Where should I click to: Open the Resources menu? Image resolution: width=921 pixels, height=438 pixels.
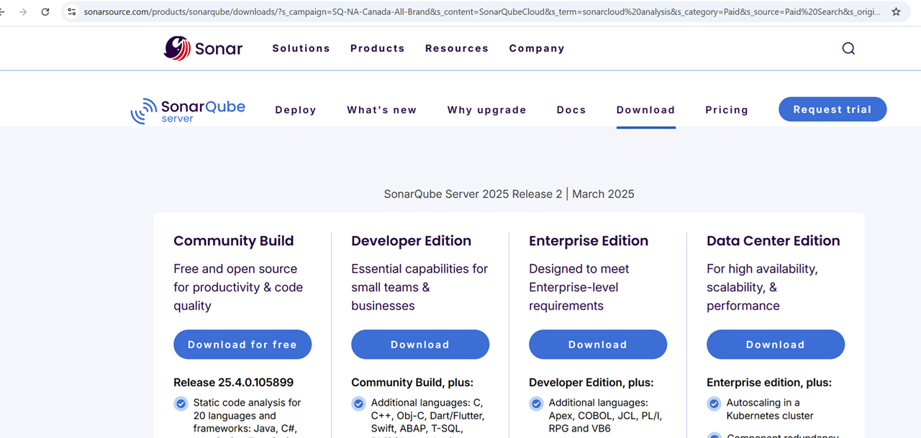point(457,48)
